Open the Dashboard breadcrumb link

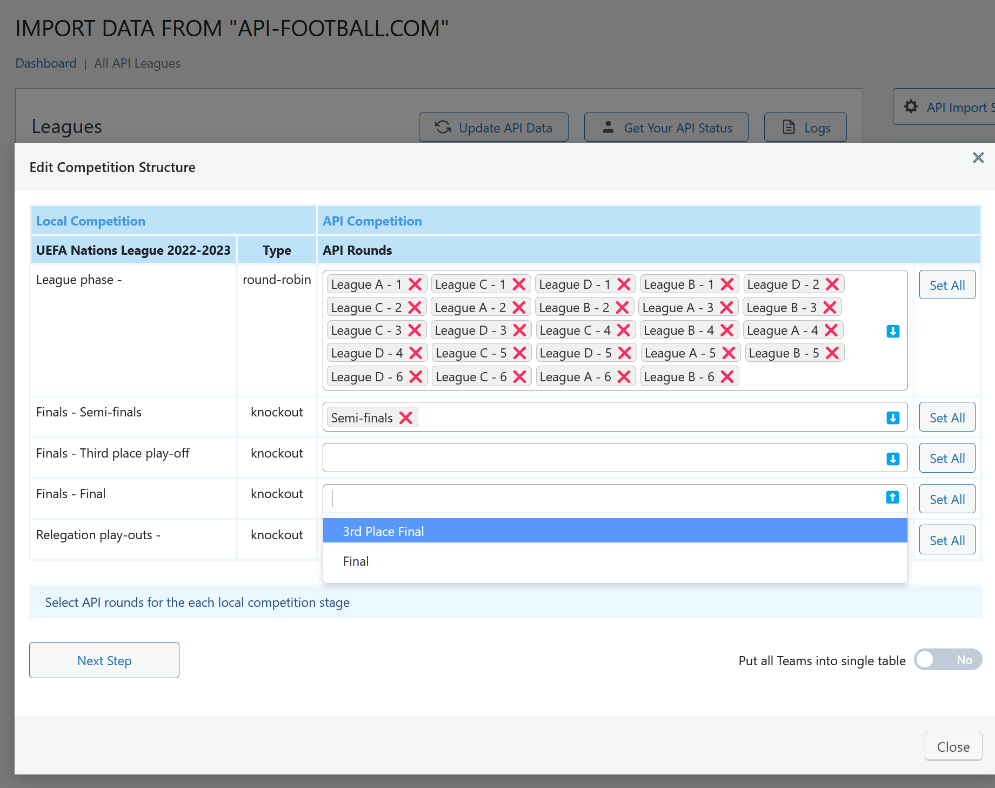46,63
